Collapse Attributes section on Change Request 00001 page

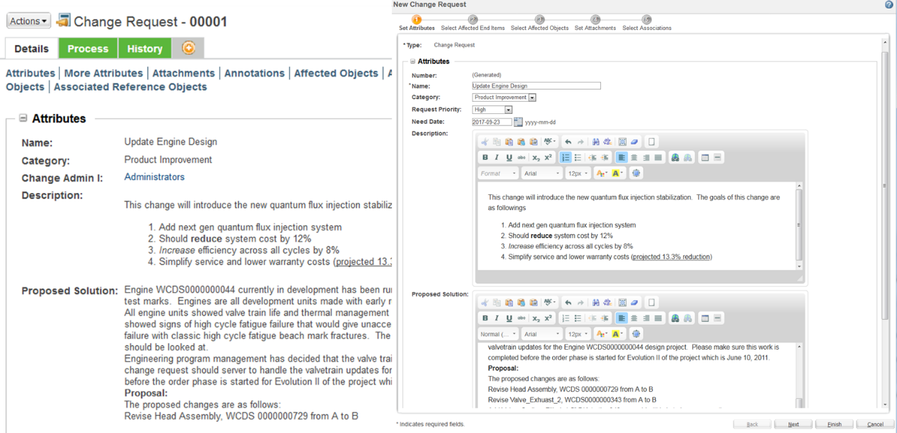tap(23, 118)
